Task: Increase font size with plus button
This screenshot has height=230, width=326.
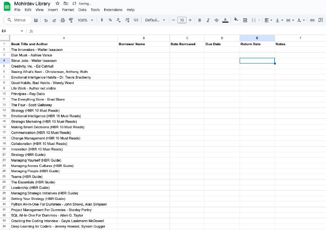Action: click(190, 20)
